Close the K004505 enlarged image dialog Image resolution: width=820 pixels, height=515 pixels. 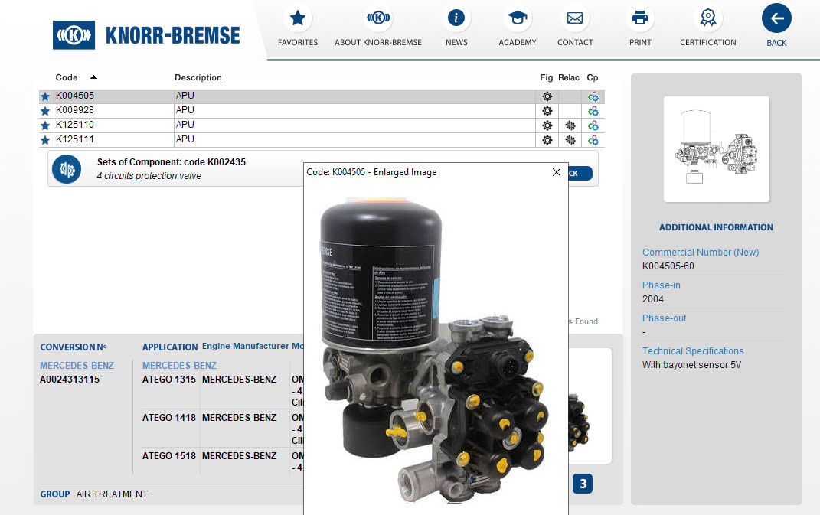(x=557, y=172)
